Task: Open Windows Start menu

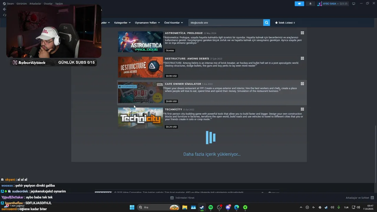Action: 132,207
